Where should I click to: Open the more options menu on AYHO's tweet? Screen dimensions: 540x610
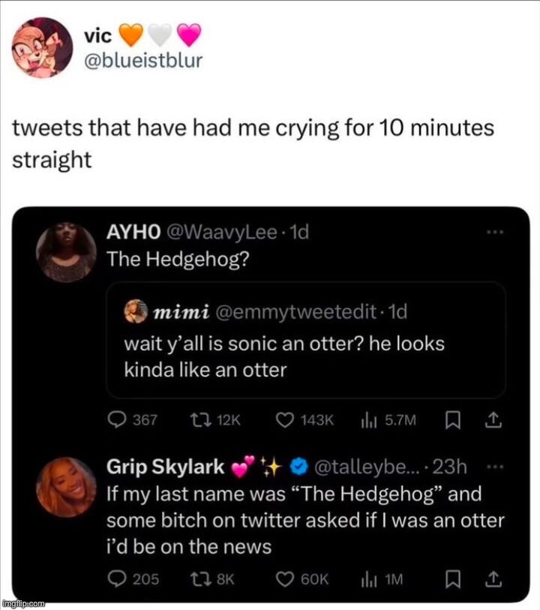(493, 233)
